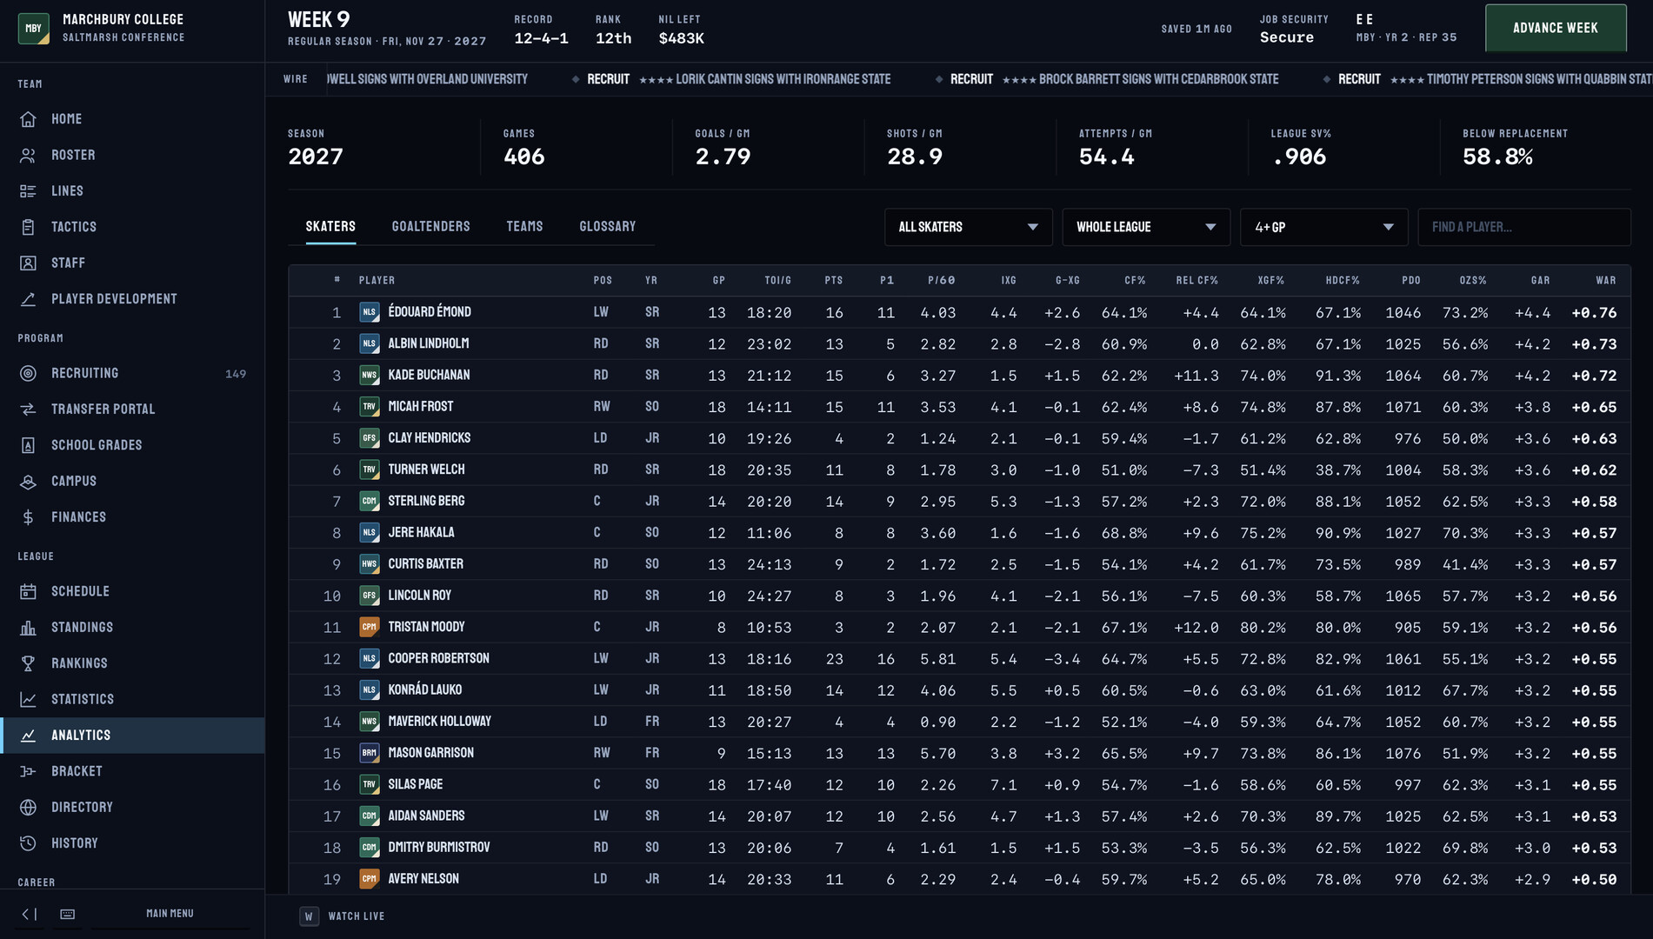Select the Skaters tab
The image size is (1653, 939).
pyautogui.click(x=330, y=226)
